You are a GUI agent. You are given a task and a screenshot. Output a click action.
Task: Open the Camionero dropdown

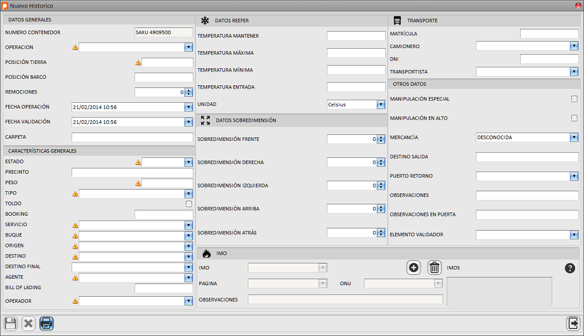[574, 46]
